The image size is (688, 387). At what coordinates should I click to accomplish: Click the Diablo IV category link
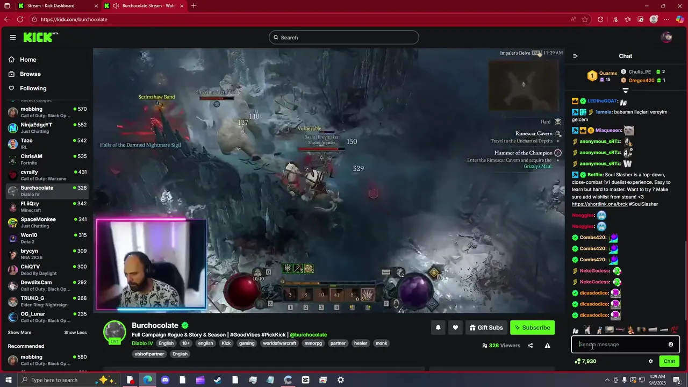(x=142, y=343)
